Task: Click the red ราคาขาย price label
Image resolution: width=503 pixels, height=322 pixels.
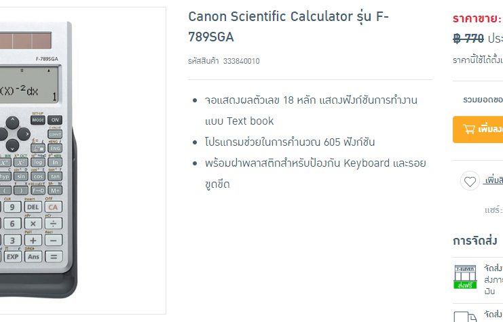Action: point(477,18)
